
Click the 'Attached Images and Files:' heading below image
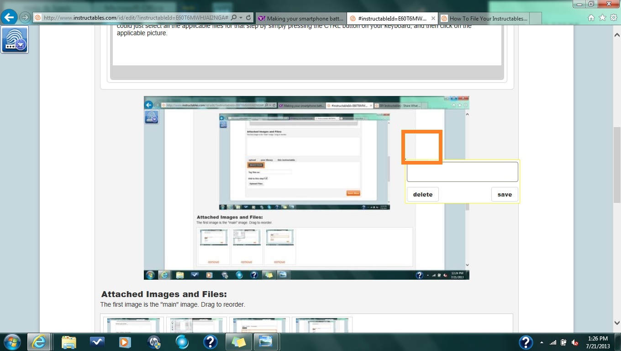pyautogui.click(x=164, y=294)
